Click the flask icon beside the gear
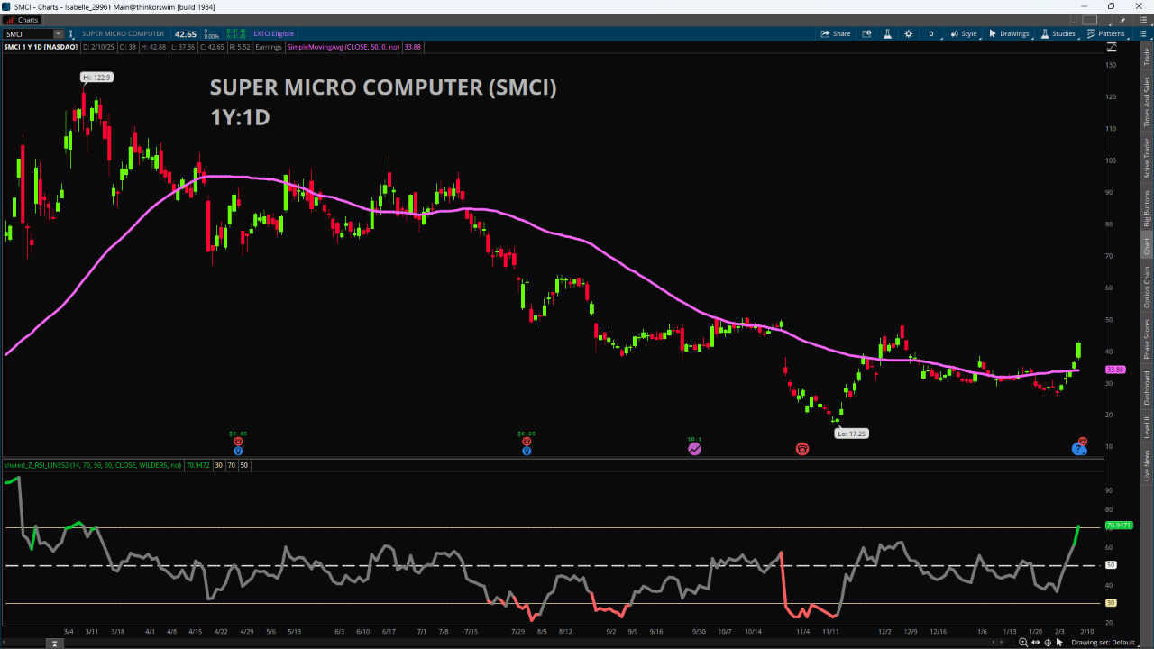 click(x=887, y=33)
